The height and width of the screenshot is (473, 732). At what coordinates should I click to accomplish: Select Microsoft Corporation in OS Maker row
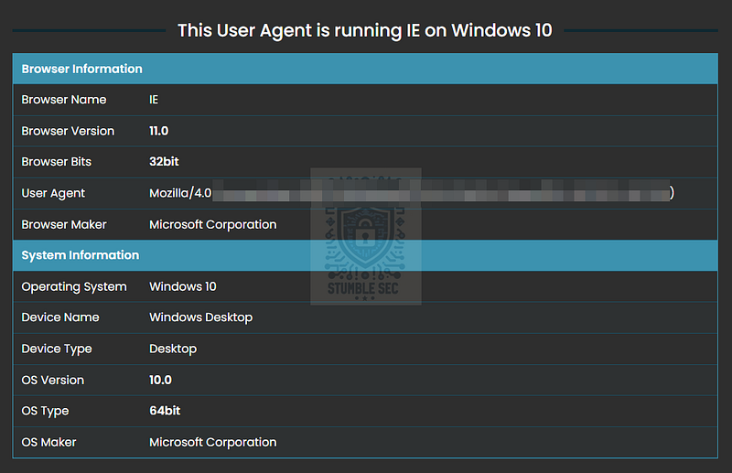tap(213, 442)
